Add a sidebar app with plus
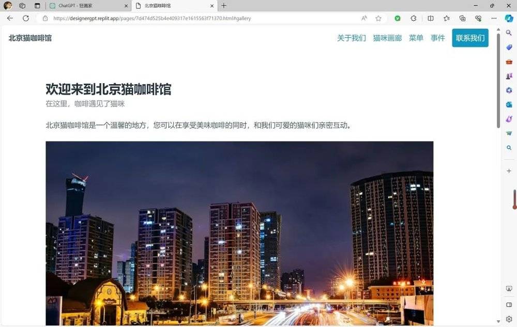 [x=509, y=171]
